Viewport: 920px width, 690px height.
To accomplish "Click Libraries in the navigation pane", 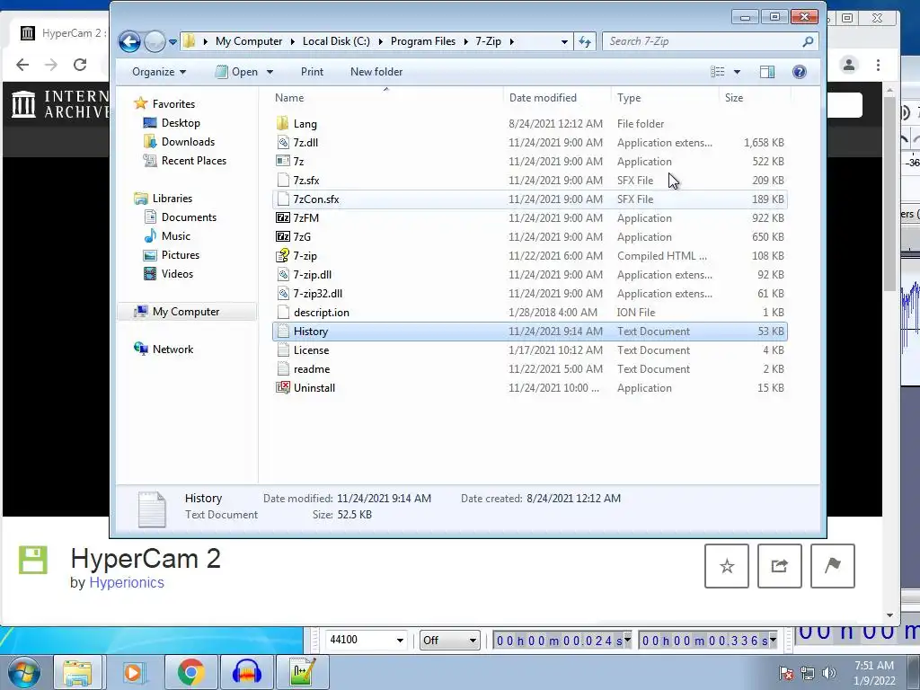I will (172, 199).
